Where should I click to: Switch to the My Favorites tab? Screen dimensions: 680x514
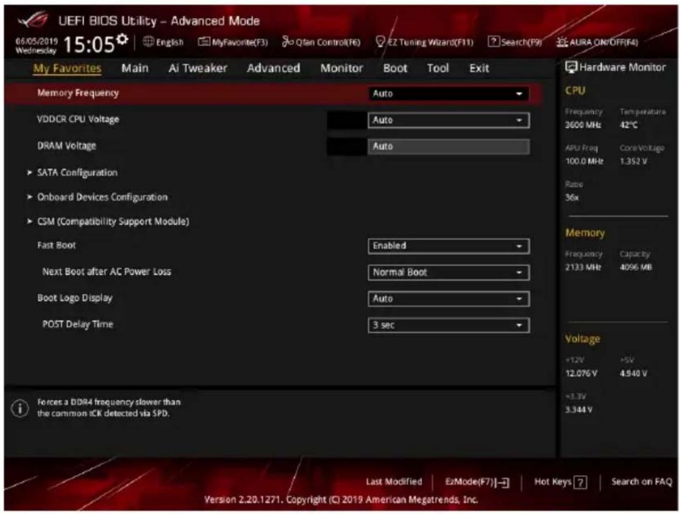pos(67,68)
